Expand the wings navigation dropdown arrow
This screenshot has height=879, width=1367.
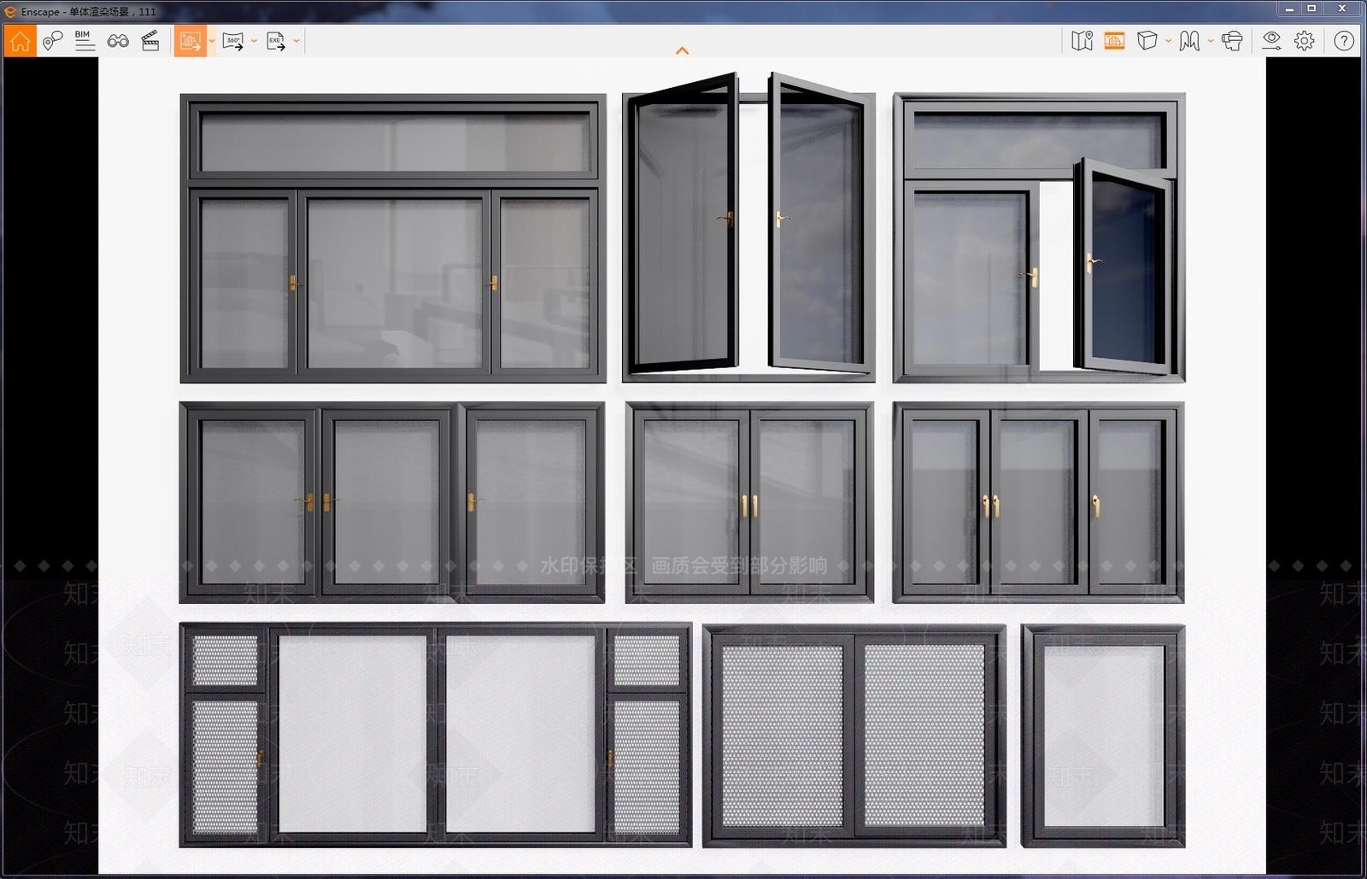[x=1211, y=41]
